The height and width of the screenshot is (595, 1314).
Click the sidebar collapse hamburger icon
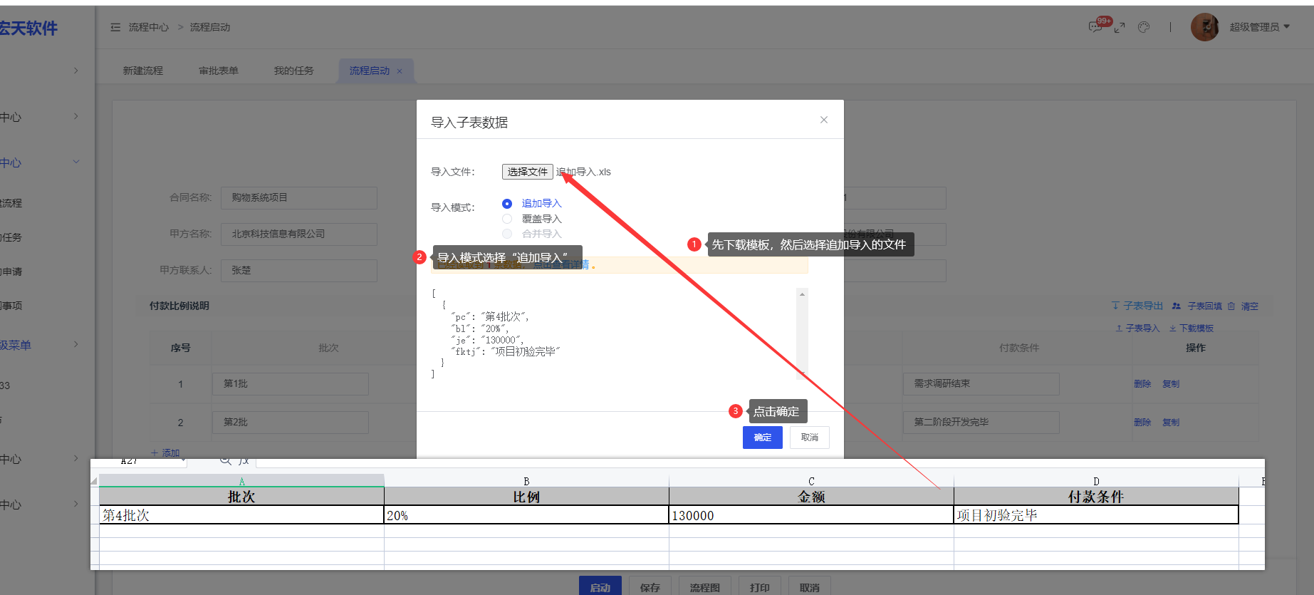coord(115,27)
